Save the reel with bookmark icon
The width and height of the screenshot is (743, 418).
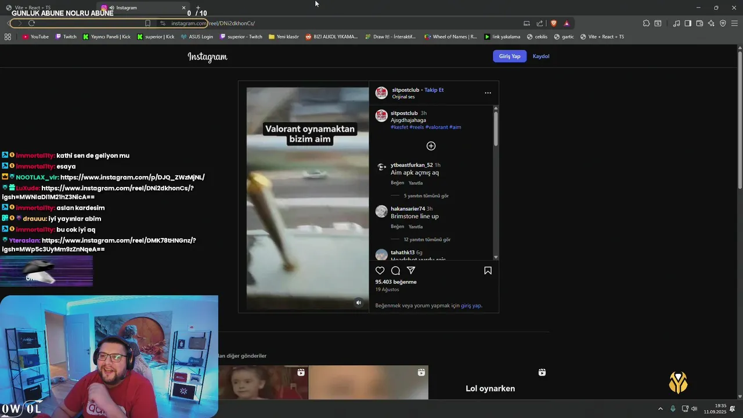tap(488, 271)
